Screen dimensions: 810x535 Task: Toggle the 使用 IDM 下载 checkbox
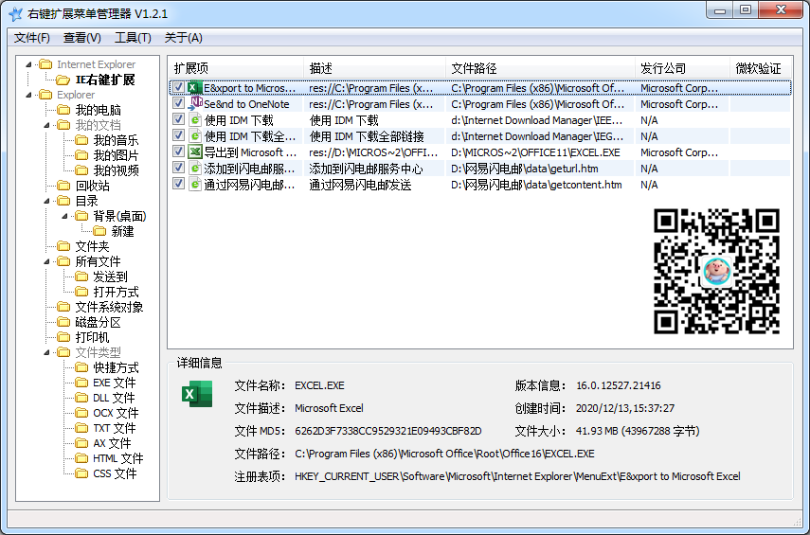click(178, 119)
